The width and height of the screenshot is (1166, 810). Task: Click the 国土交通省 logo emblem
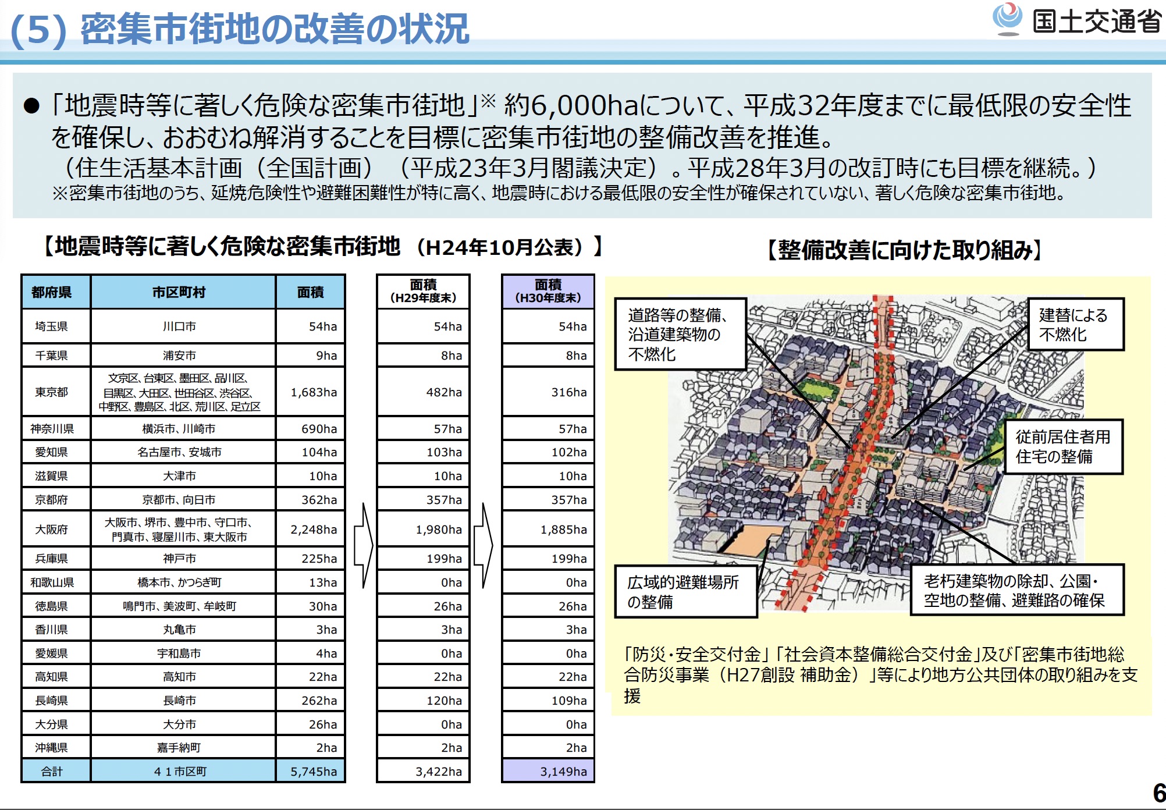coord(1007,19)
